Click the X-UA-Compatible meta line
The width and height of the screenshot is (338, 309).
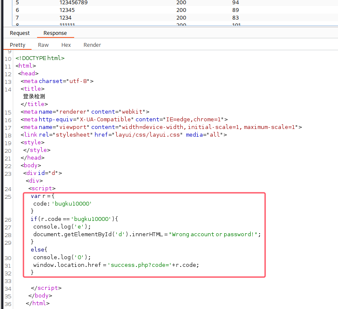(x=124, y=120)
